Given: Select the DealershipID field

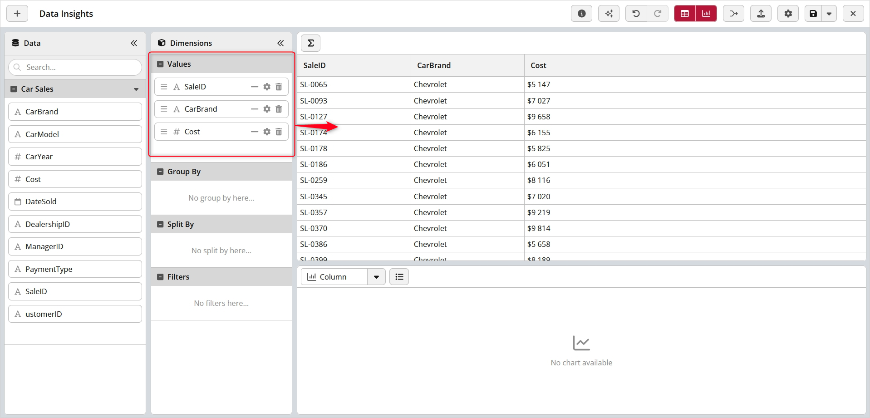Looking at the screenshot, I should click(x=75, y=224).
